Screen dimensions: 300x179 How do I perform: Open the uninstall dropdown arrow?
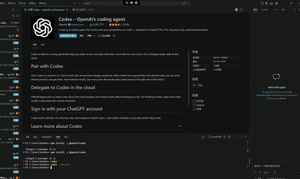(94, 36)
